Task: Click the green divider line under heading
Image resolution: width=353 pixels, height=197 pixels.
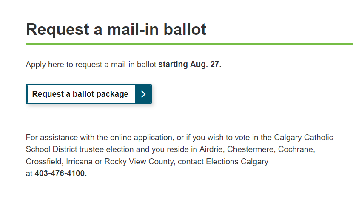Action: 189,43
